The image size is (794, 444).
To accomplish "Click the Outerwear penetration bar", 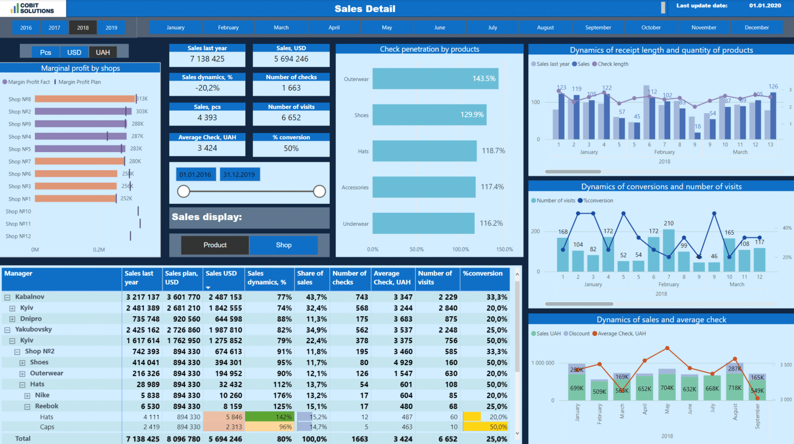I will coord(436,78).
